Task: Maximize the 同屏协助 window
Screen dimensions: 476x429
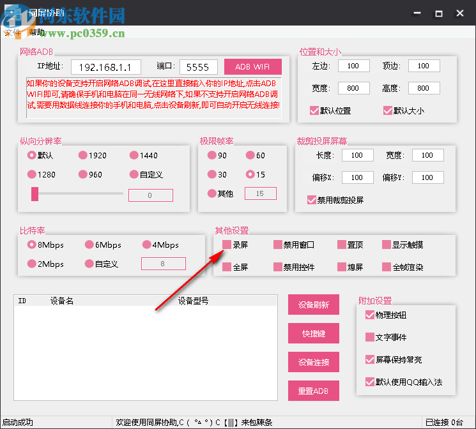Action: point(439,13)
